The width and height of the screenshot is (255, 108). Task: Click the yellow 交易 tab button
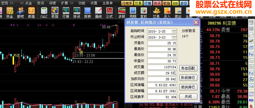[x=139, y=3]
